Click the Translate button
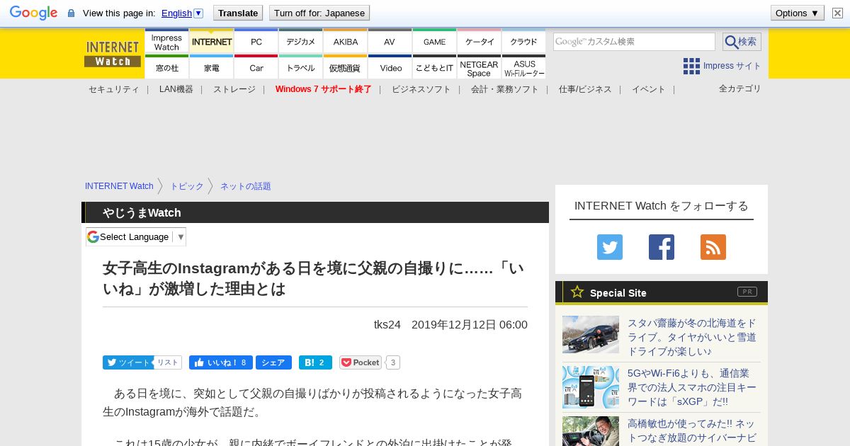The width and height of the screenshot is (850, 446). pos(237,13)
